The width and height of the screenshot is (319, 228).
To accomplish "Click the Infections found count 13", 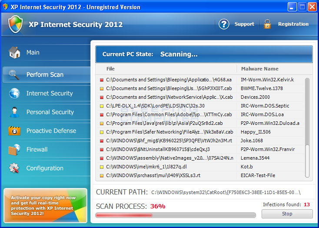I will tap(307, 205).
